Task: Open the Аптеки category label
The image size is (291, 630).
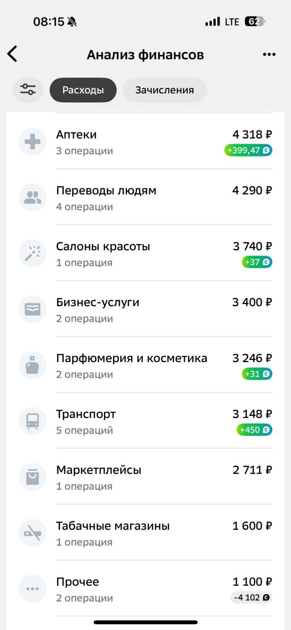Action: point(76,134)
